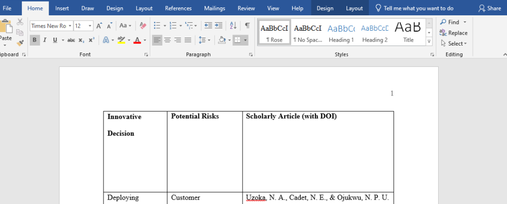Click the Grow Font size icon

pos(99,26)
